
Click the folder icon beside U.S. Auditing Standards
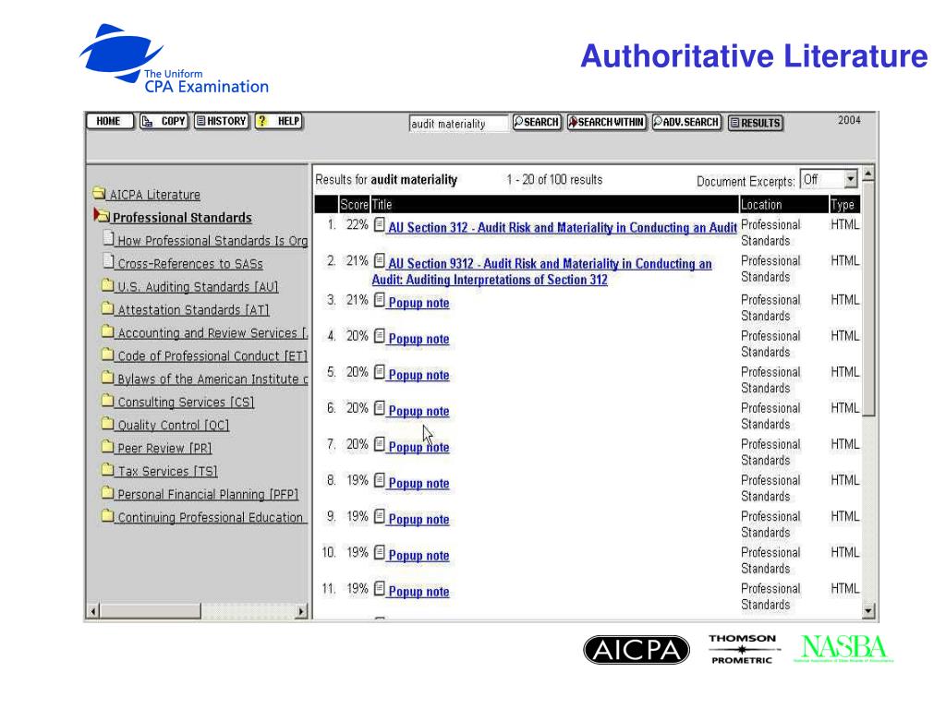tap(108, 285)
